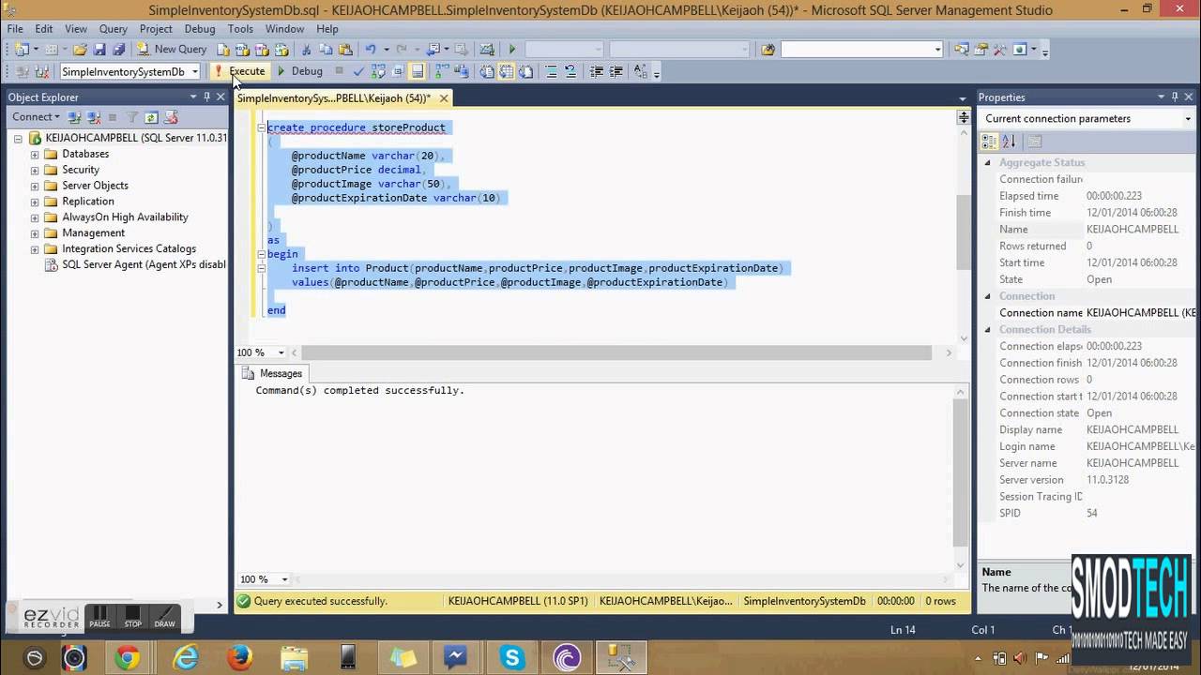This screenshot has width=1201, height=675.
Task: Expand the AlwaysOn High Availability node
Action: [x=35, y=217]
